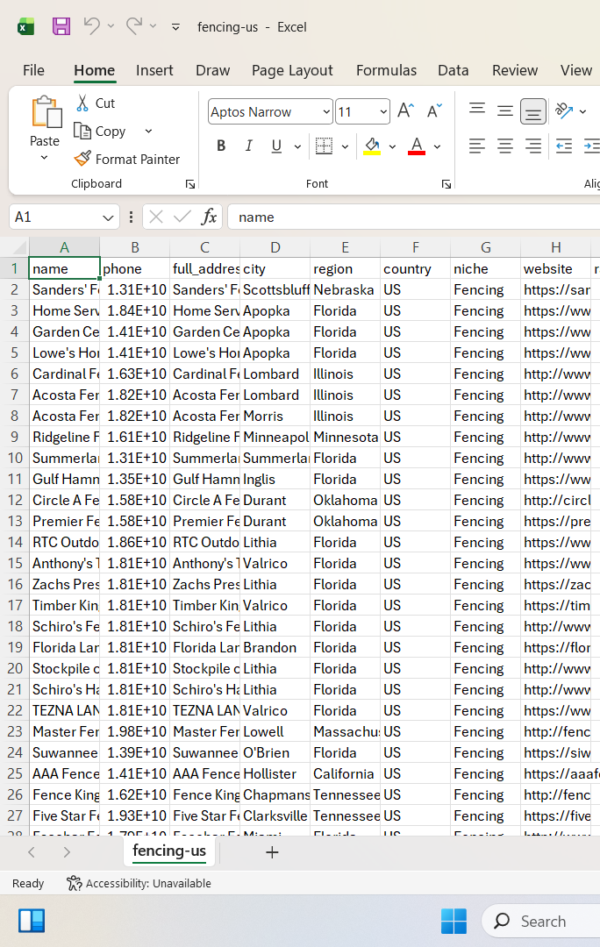This screenshot has width=600, height=947.
Task: Expand the Paste options arrow
Action: (44, 158)
